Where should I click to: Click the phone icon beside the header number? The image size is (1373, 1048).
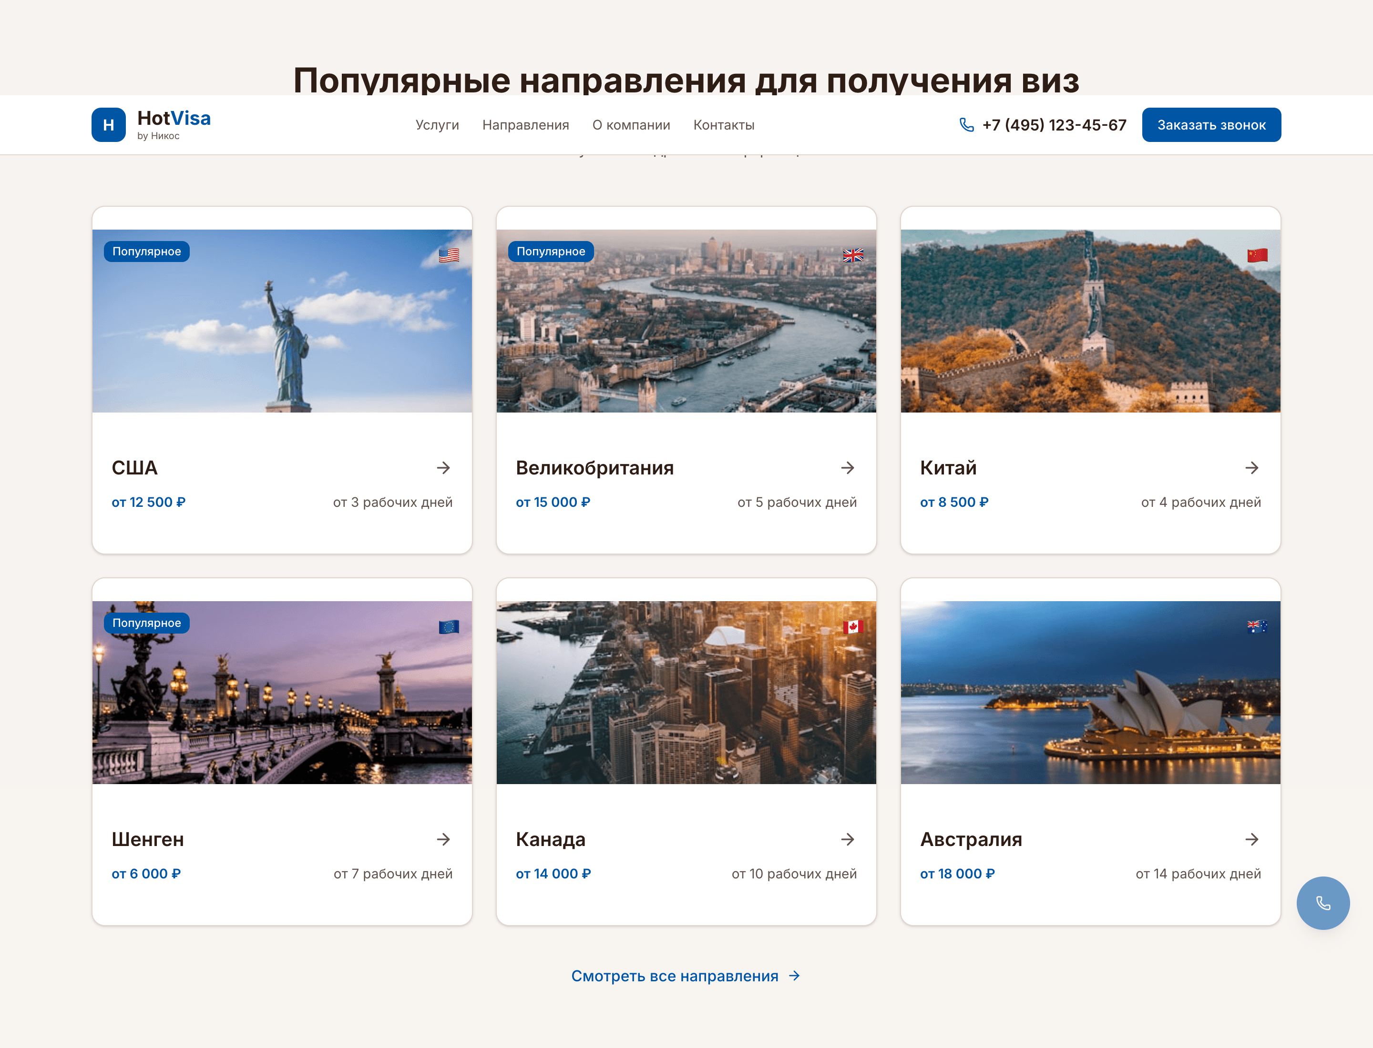(966, 125)
